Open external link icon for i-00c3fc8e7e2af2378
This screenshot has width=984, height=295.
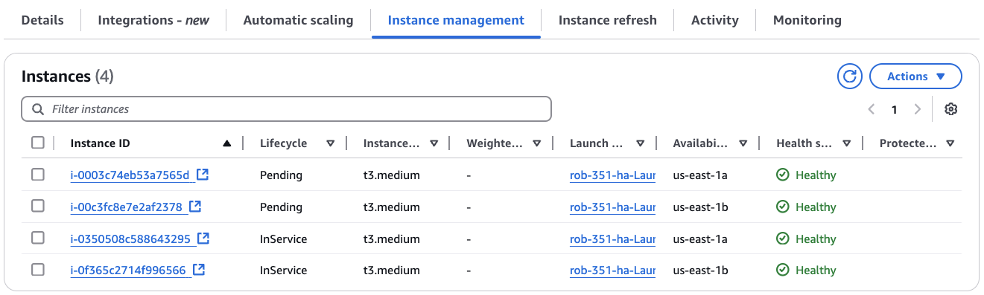tap(195, 207)
